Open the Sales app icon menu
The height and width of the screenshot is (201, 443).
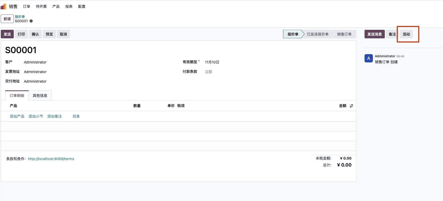(3, 6)
